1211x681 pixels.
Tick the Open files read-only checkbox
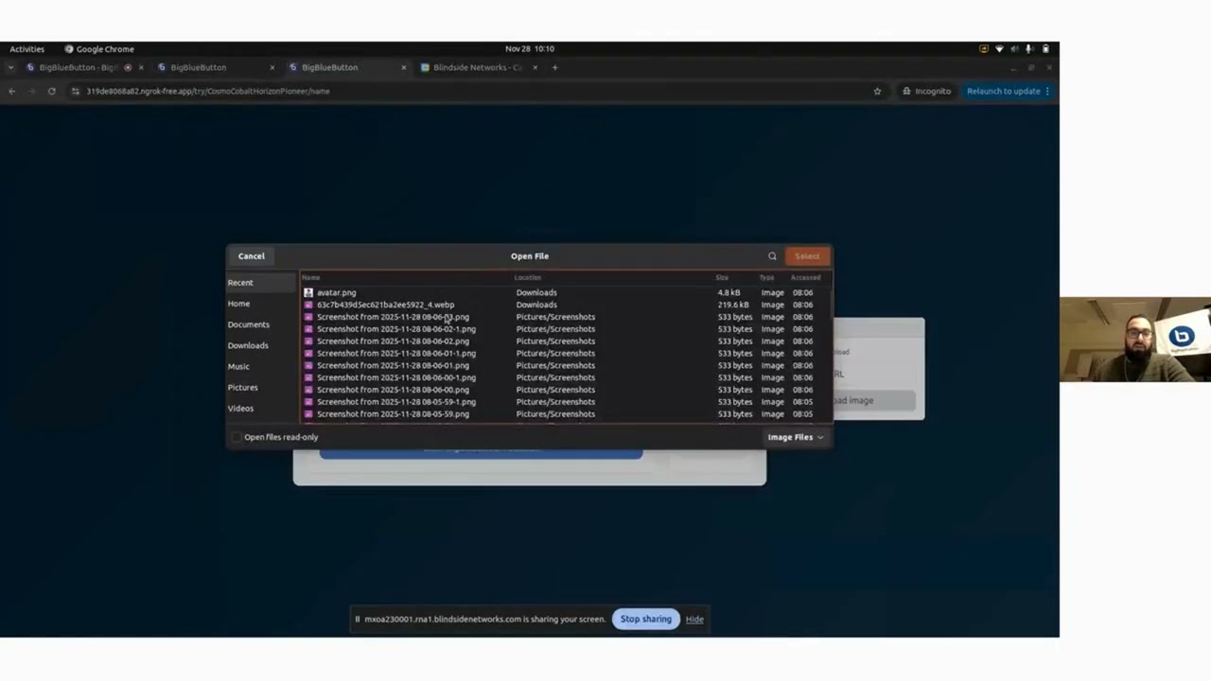(x=237, y=437)
